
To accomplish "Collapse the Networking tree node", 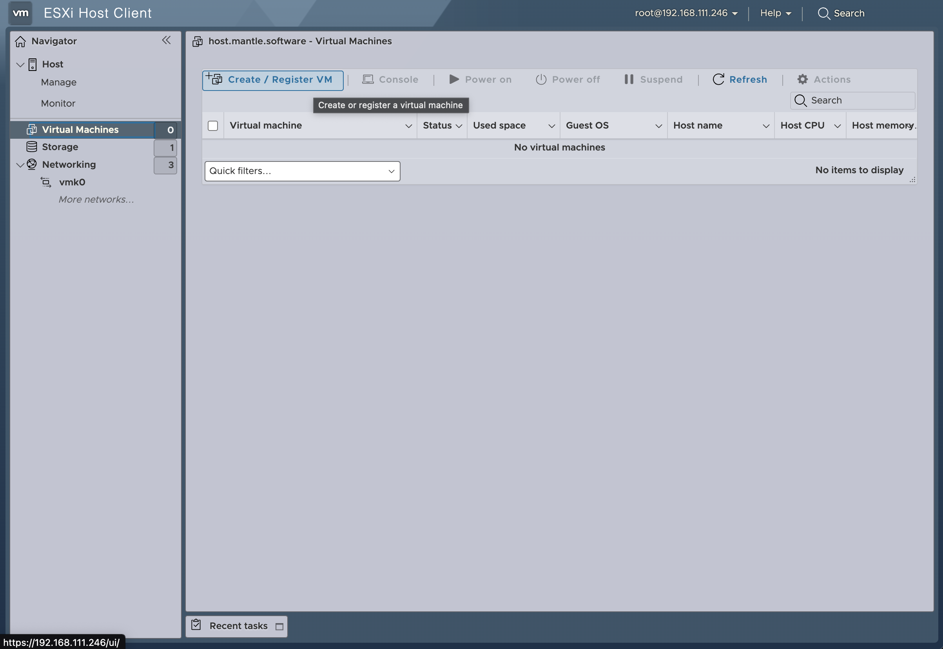I will pyautogui.click(x=20, y=165).
